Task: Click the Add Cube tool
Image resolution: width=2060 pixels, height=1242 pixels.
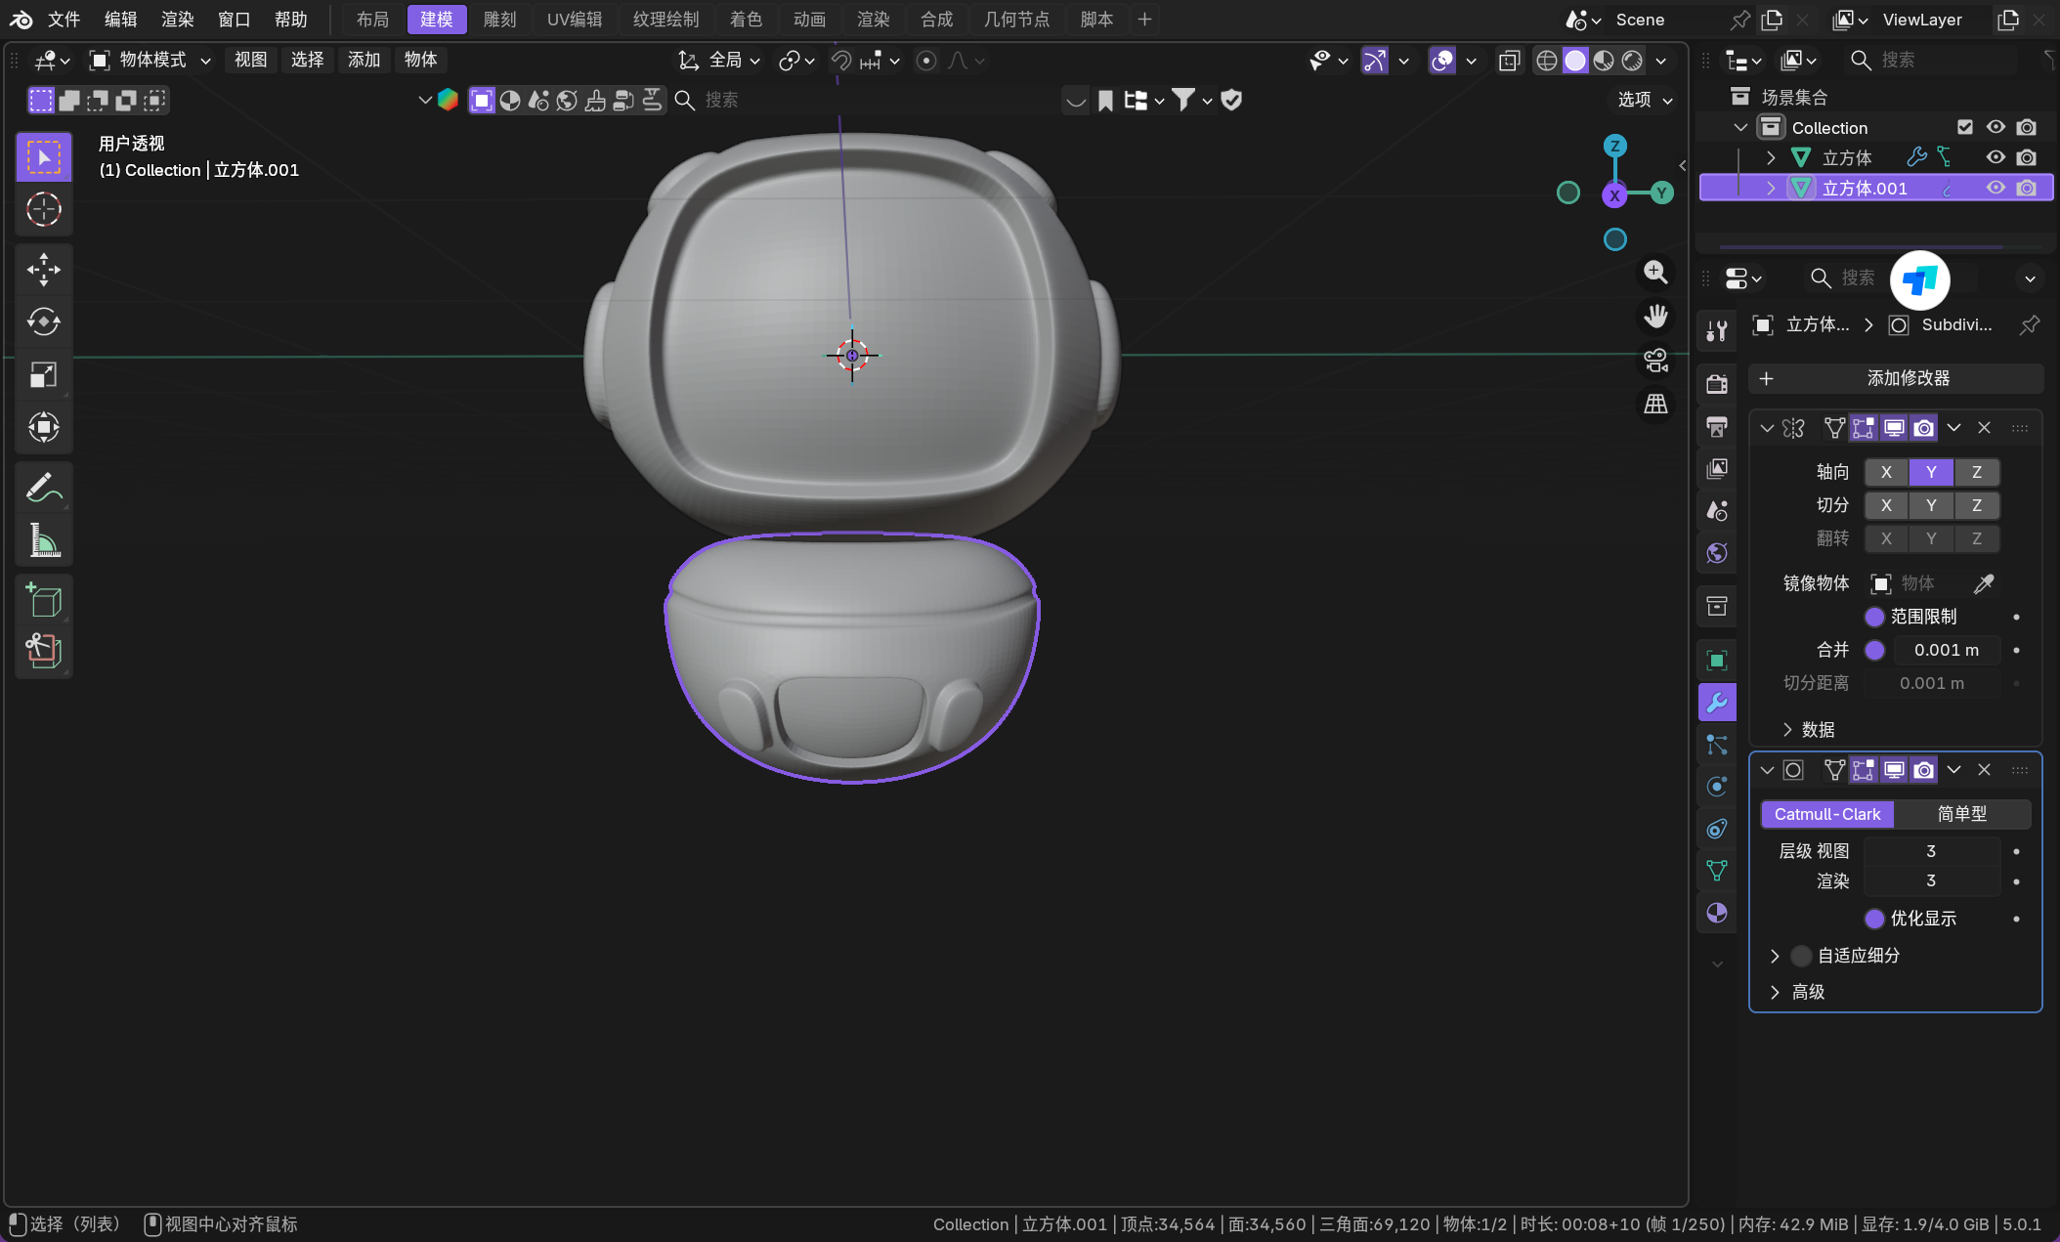Action: (x=43, y=599)
